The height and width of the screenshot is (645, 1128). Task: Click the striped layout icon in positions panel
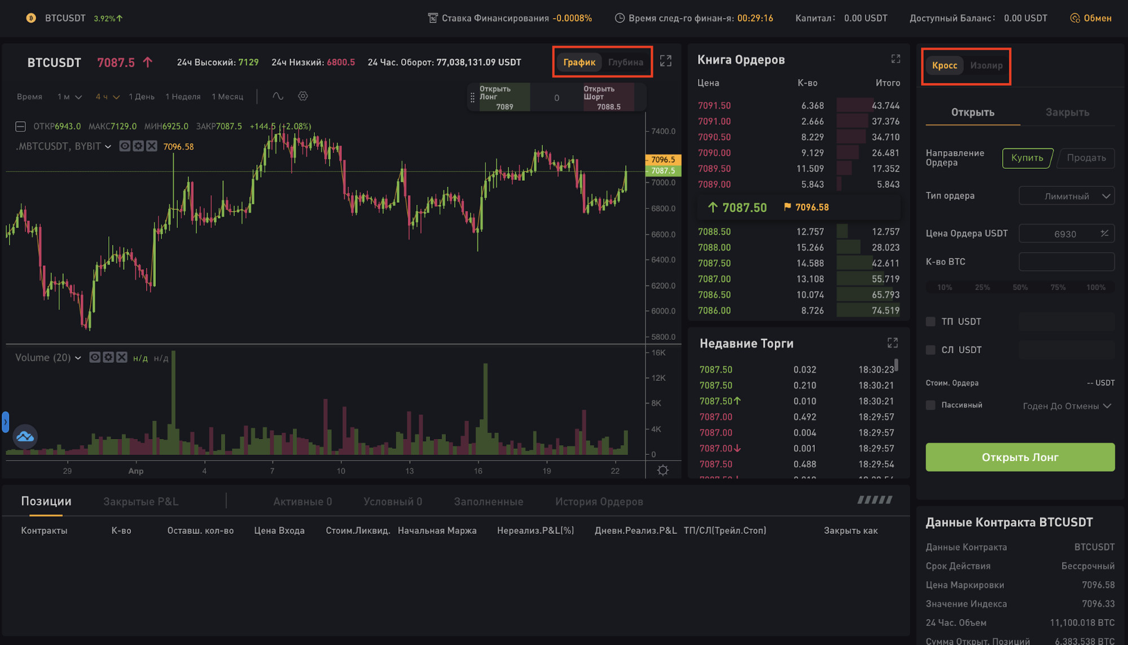[x=875, y=500]
